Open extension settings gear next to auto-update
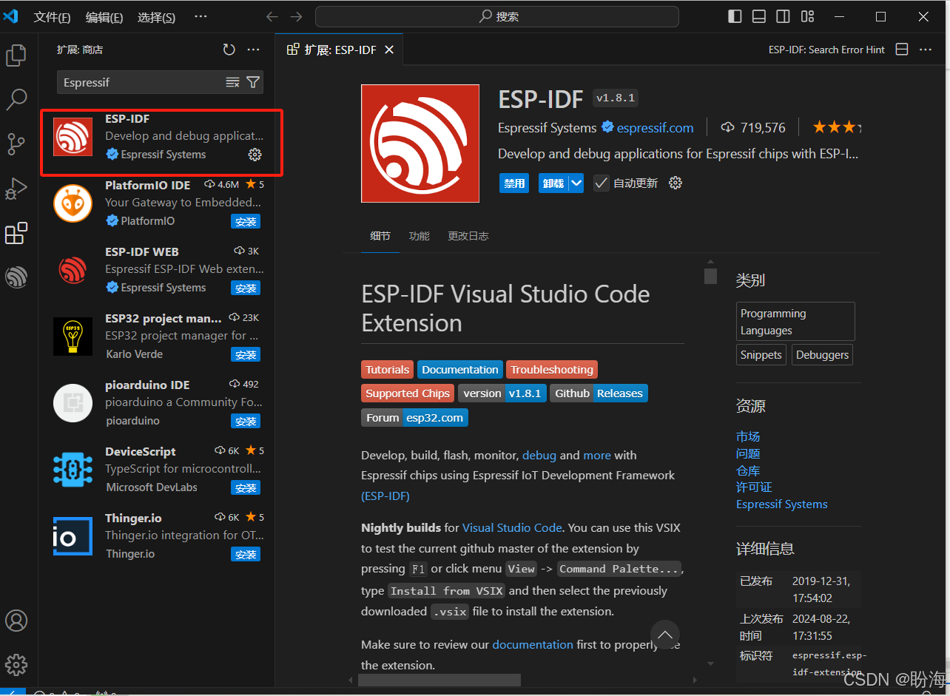This screenshot has height=696, width=950. [675, 183]
